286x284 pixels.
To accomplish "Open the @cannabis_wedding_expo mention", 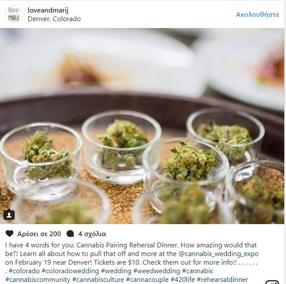I will (x=219, y=254).
